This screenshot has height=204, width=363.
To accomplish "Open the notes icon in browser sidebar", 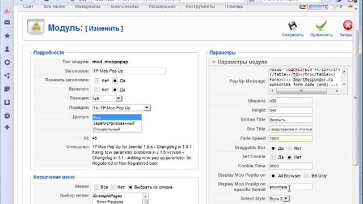I will pyautogui.click(x=7, y=89).
